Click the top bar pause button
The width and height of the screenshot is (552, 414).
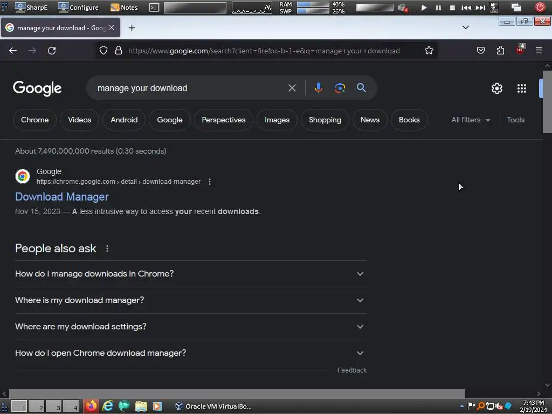pos(438,8)
